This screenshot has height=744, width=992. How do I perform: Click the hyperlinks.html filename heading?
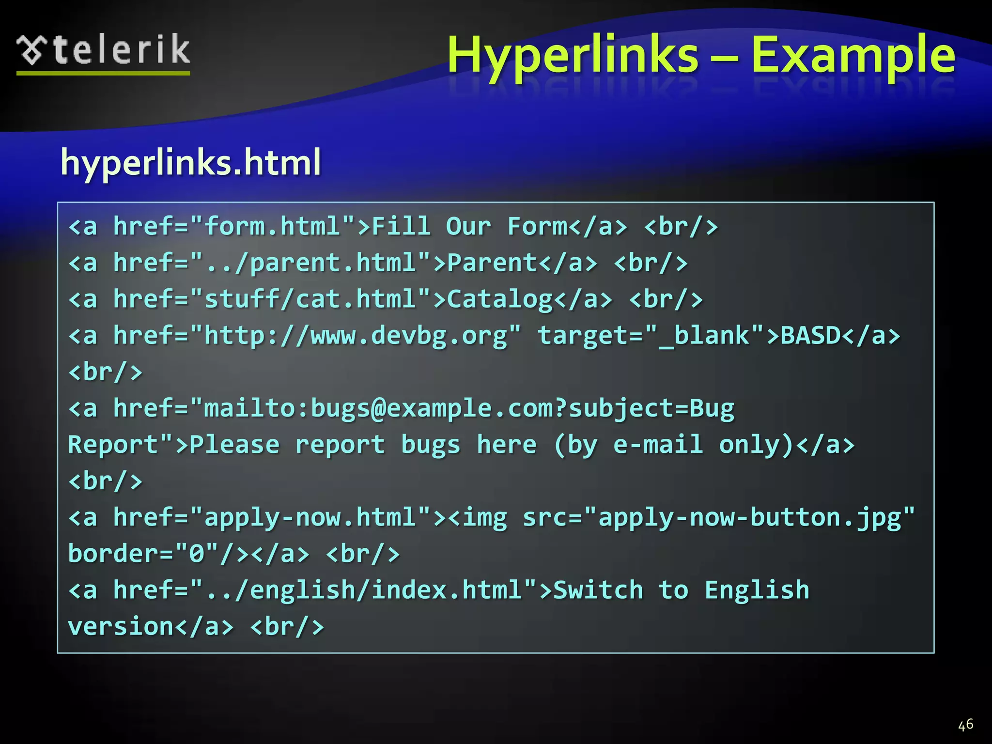(x=190, y=162)
